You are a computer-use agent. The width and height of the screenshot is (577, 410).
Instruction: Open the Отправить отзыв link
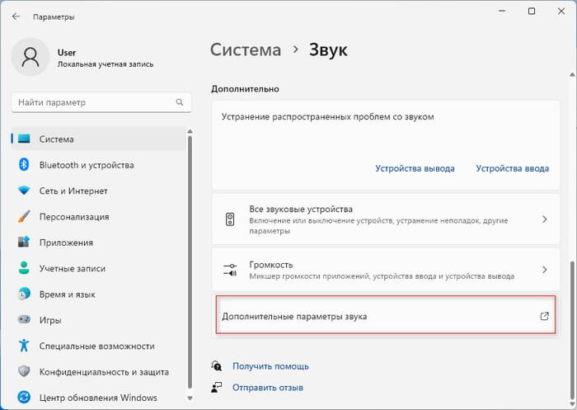click(x=268, y=388)
